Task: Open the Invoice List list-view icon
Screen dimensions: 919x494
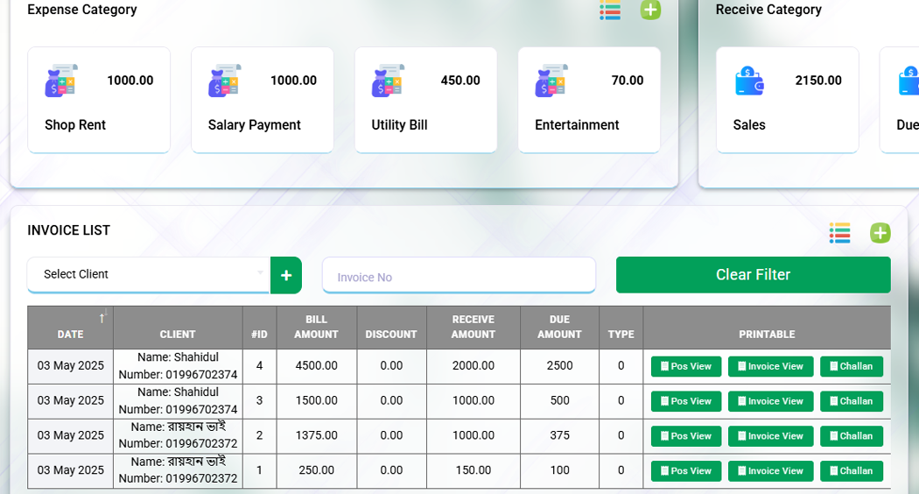Action: 839,233
